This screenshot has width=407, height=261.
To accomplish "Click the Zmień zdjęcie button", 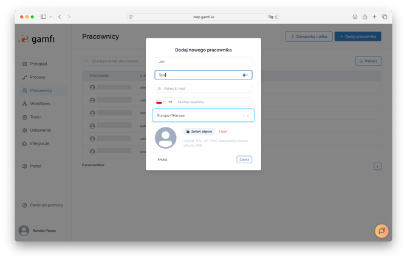I will [x=199, y=132].
